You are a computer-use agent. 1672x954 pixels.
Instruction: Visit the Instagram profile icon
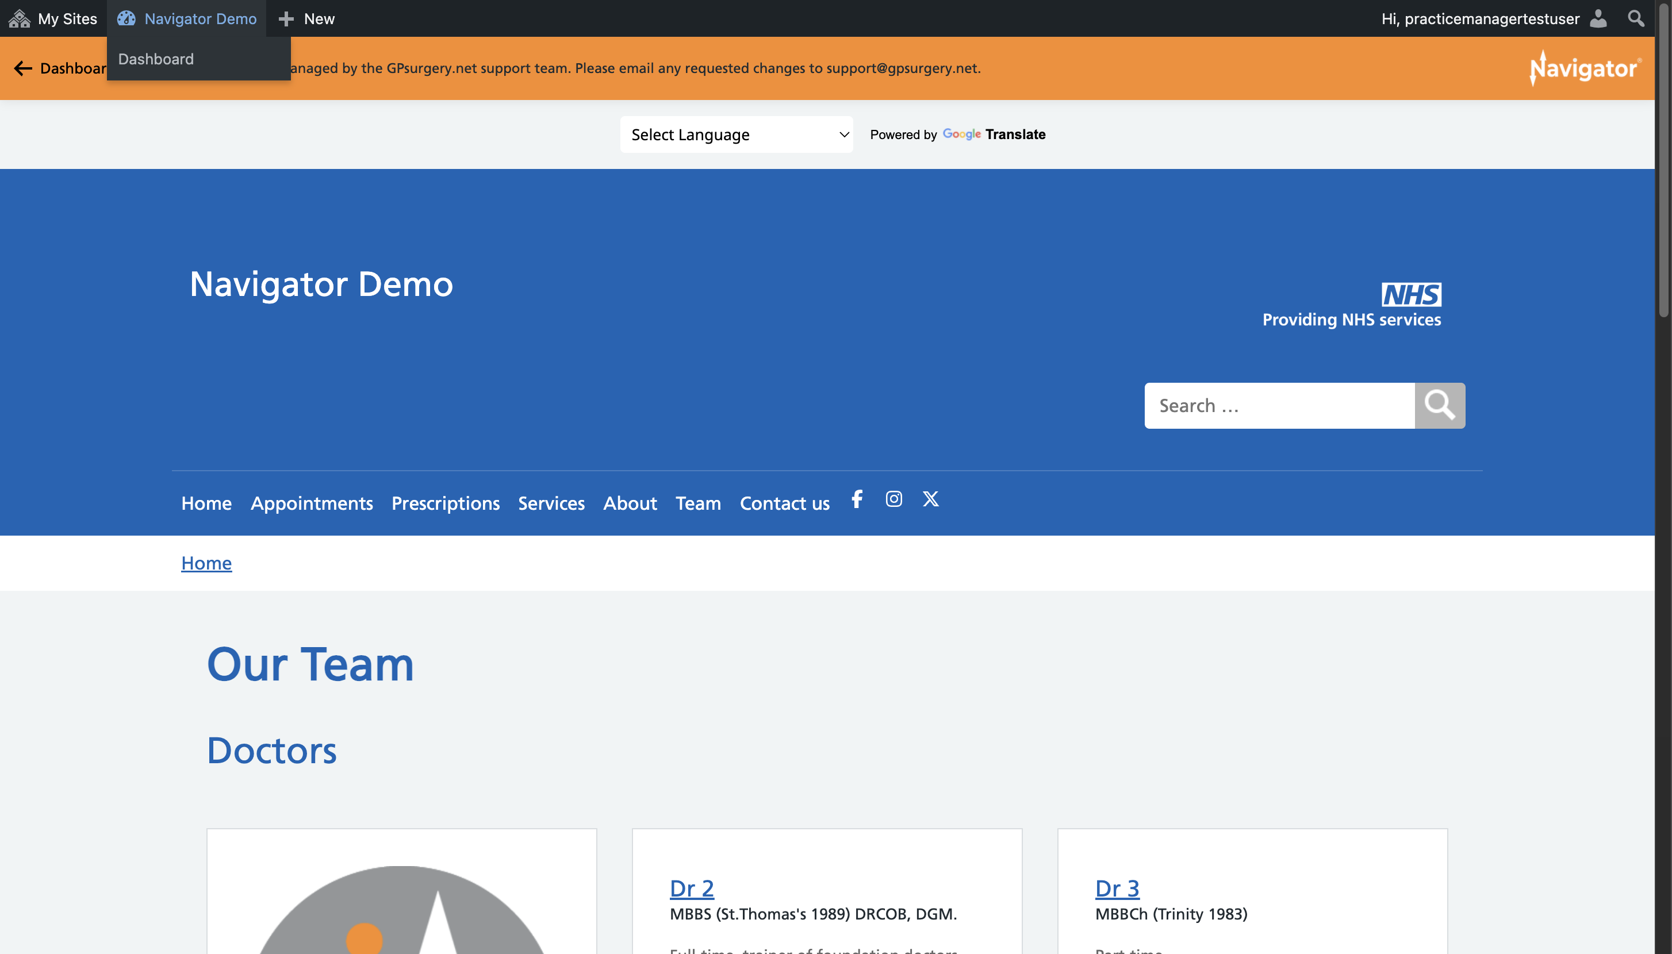tap(894, 499)
